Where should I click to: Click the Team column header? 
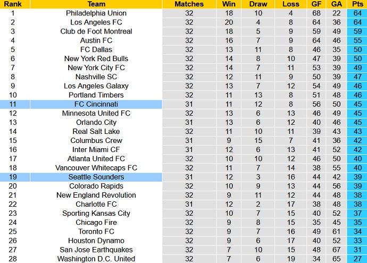pos(96,4)
